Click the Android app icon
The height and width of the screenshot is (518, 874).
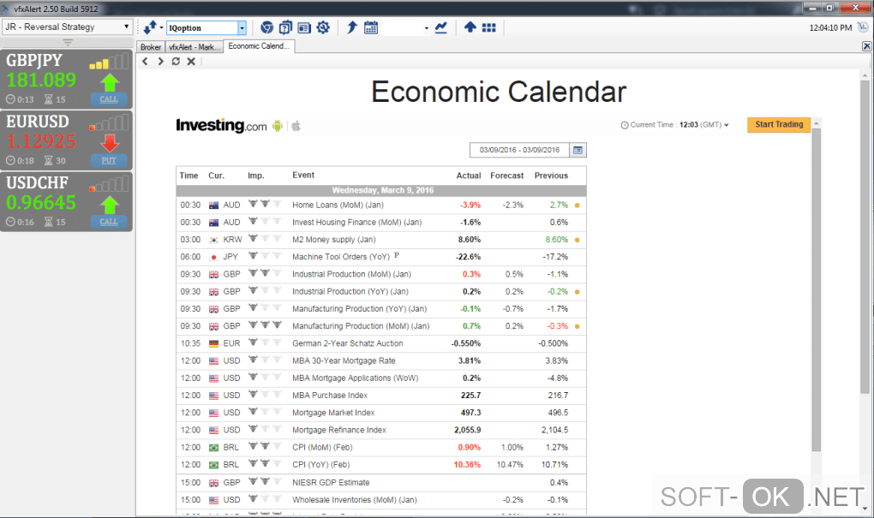click(x=278, y=126)
